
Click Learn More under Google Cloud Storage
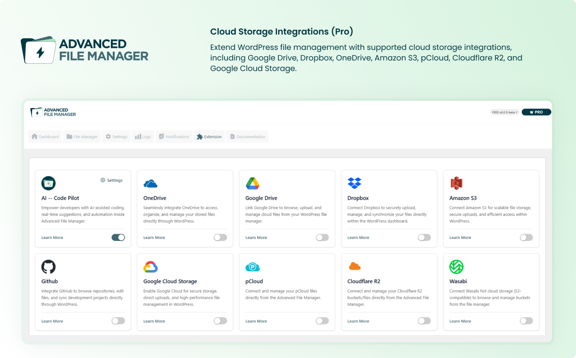coord(154,321)
